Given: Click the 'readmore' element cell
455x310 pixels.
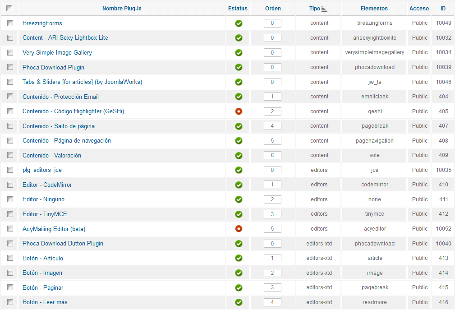Looking at the screenshot, I should click(375, 302).
